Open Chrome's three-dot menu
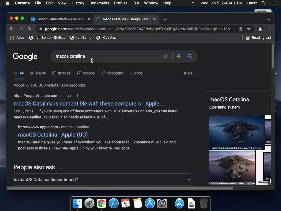This screenshot has height=211, width=281. point(269,29)
